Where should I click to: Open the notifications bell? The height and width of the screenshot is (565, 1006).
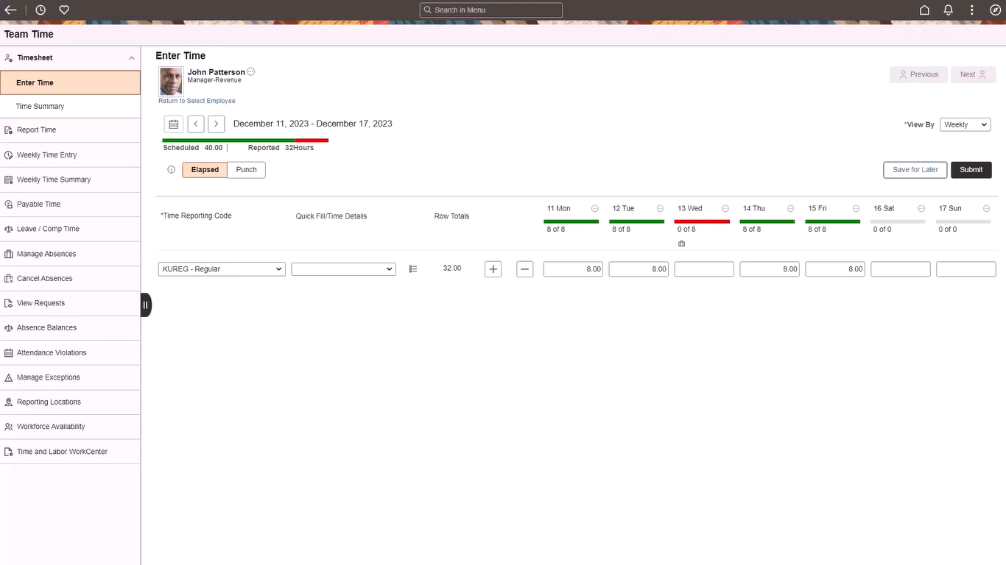click(x=949, y=10)
